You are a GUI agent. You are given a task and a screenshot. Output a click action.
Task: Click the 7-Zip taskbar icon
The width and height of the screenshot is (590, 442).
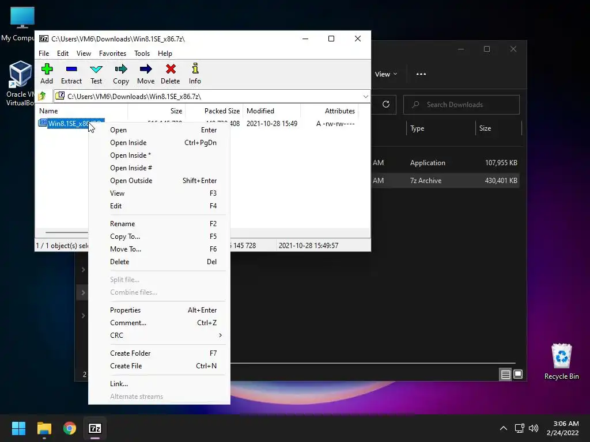[x=95, y=428]
